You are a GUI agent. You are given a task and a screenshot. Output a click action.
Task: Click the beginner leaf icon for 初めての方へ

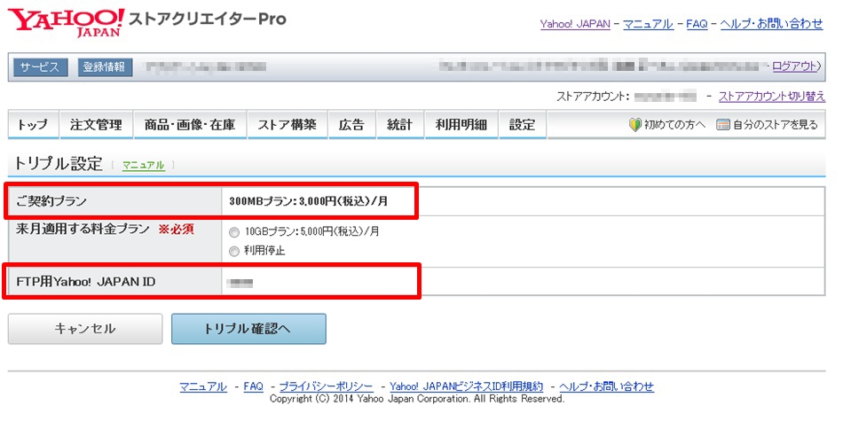(635, 125)
